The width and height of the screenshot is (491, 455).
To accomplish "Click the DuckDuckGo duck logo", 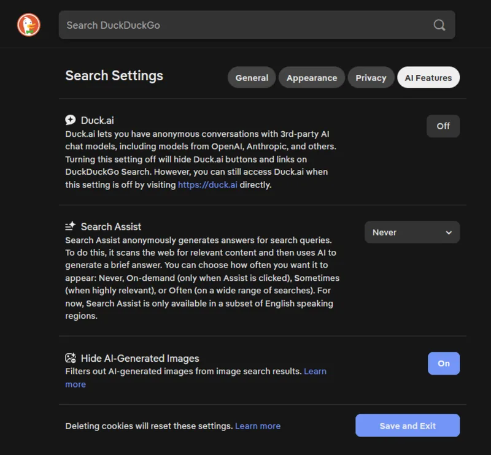I will [x=28, y=25].
